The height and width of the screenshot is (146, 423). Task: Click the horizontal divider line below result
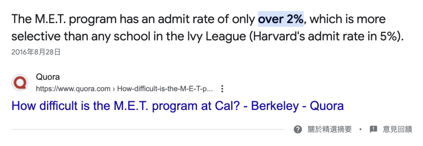pyautogui.click(x=148, y=130)
